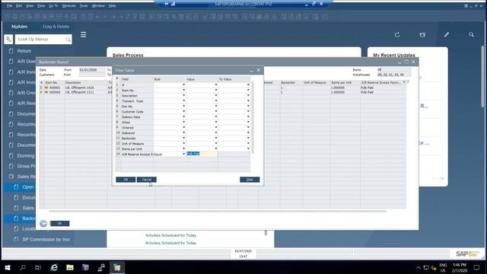Open Server Manager from the taskbar

pyautogui.click(x=85, y=267)
